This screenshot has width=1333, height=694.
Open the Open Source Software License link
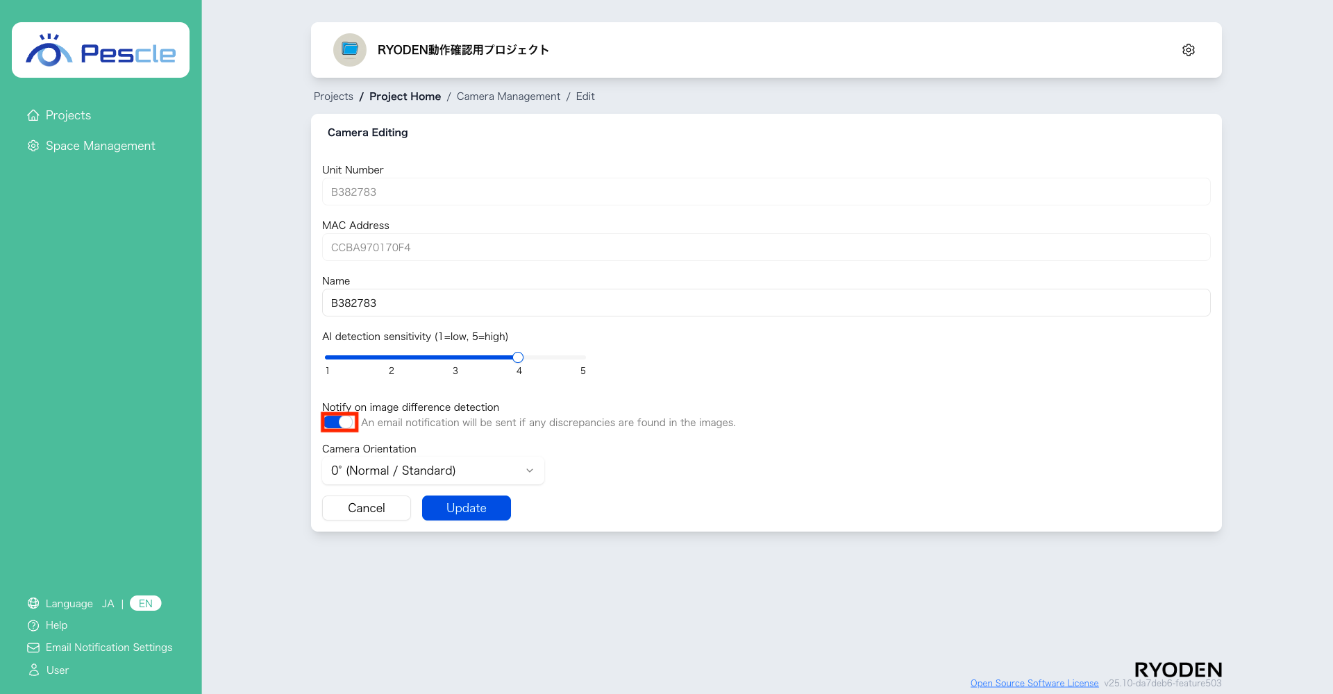[x=1034, y=682]
